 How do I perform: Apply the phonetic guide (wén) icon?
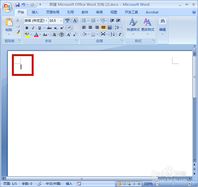tap(67, 21)
